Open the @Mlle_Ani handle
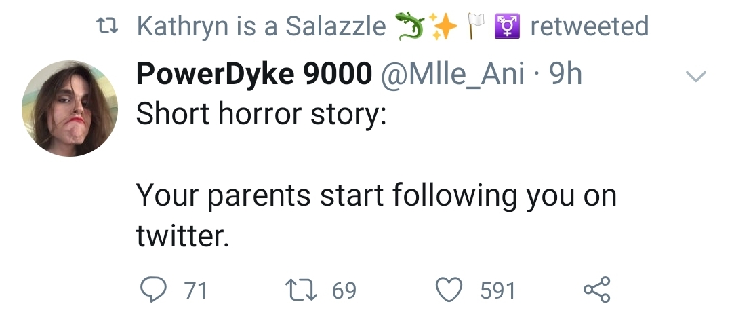This screenshot has width=732, height=321. [x=453, y=74]
